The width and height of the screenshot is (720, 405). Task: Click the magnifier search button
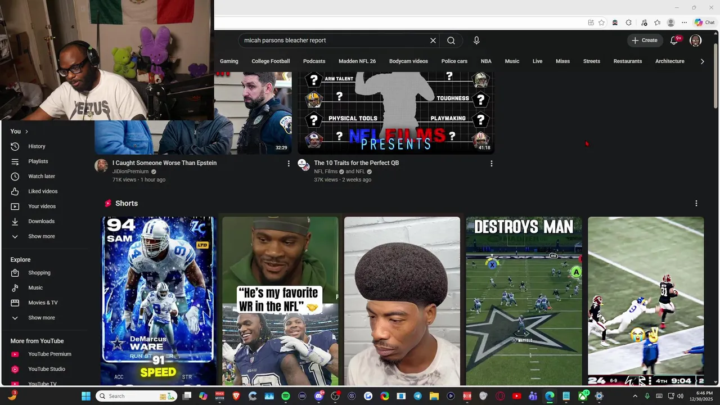[x=451, y=40]
